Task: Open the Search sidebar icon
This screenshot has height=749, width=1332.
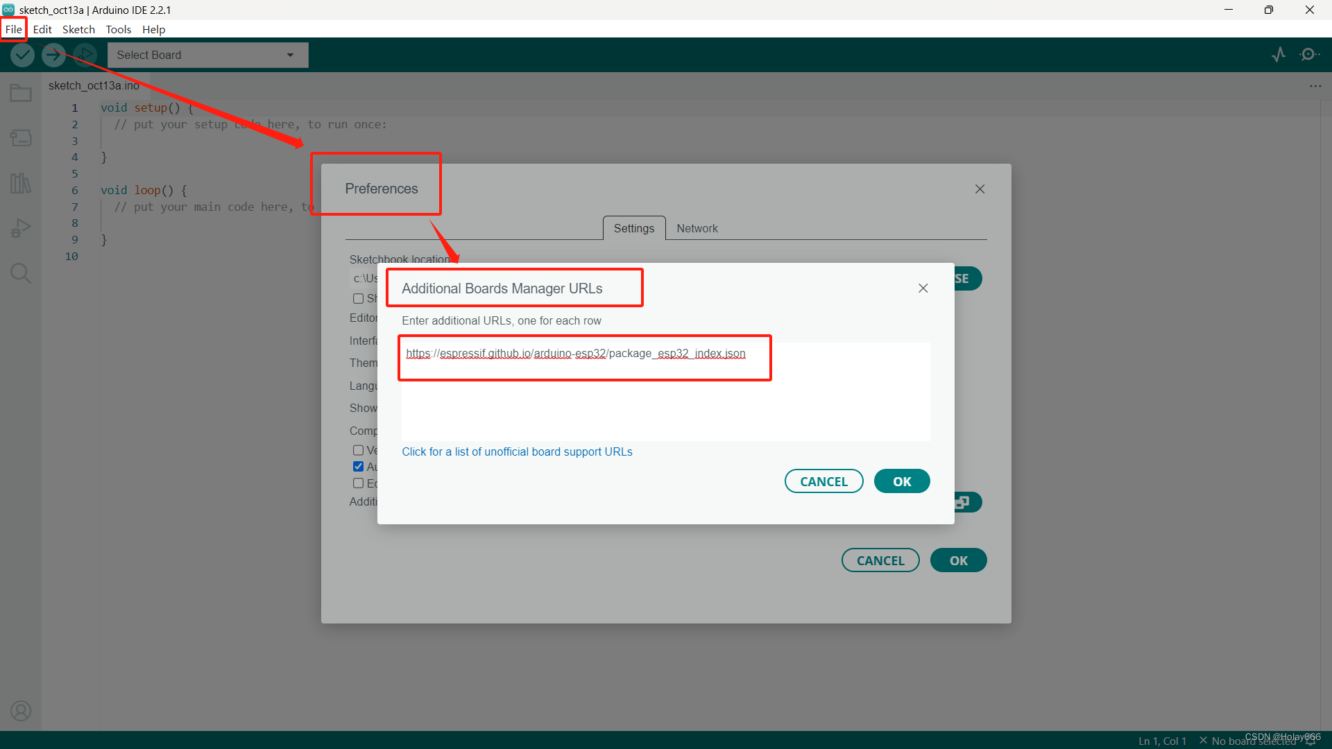Action: [x=21, y=273]
